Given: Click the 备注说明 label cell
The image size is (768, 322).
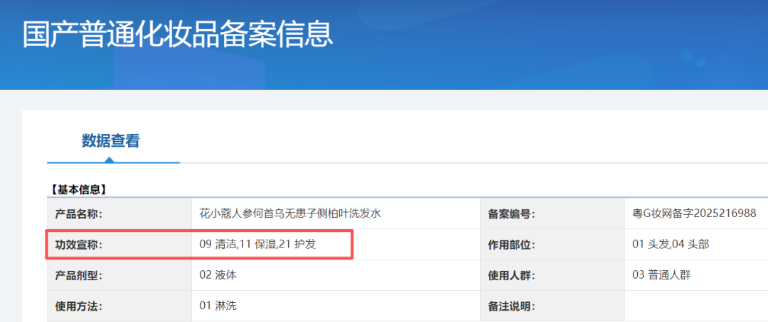Looking at the screenshot, I should [x=511, y=306].
